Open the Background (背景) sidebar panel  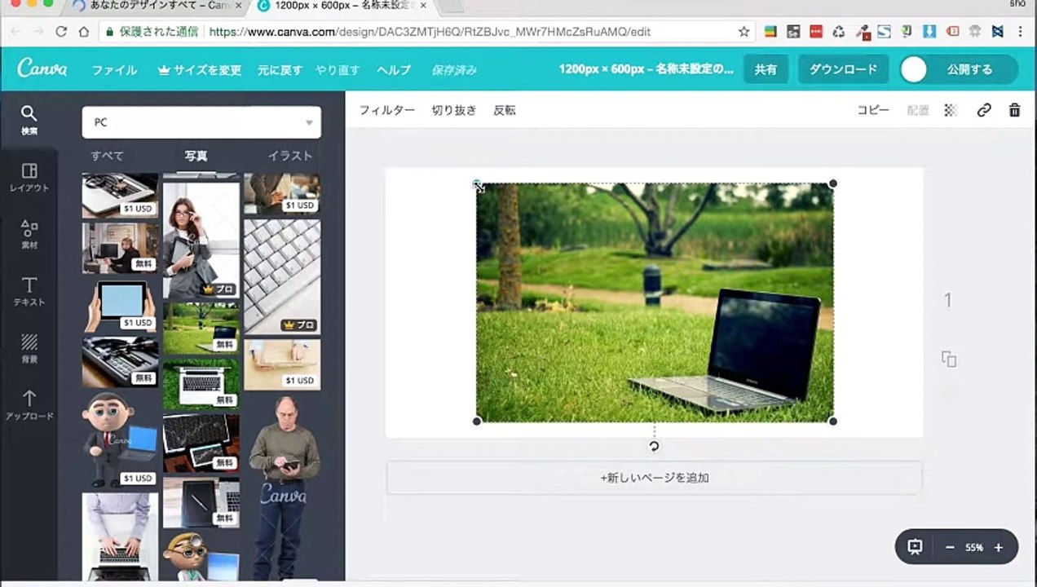point(29,347)
